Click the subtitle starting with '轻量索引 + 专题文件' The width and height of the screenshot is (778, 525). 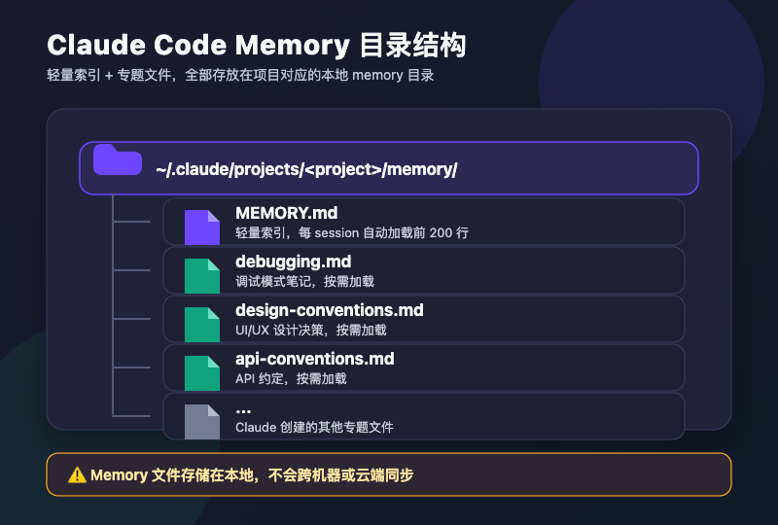(x=240, y=76)
